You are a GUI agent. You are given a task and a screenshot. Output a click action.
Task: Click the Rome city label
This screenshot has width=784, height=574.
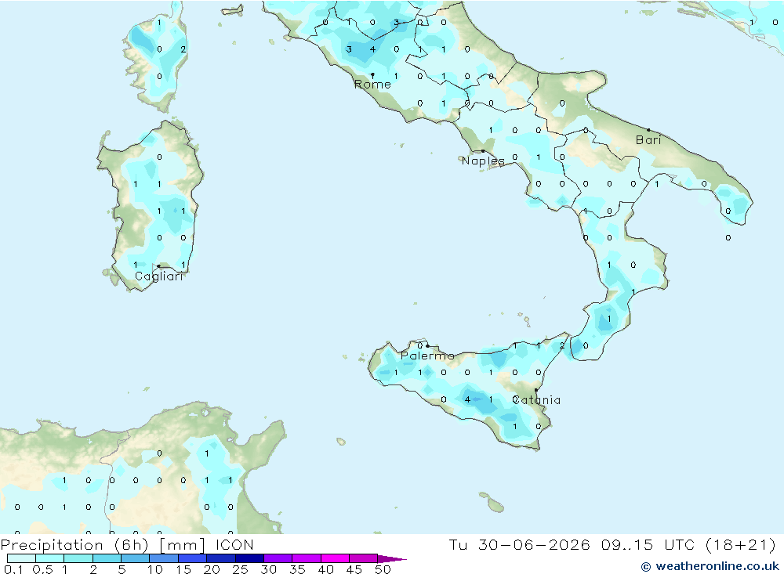pos(372,85)
